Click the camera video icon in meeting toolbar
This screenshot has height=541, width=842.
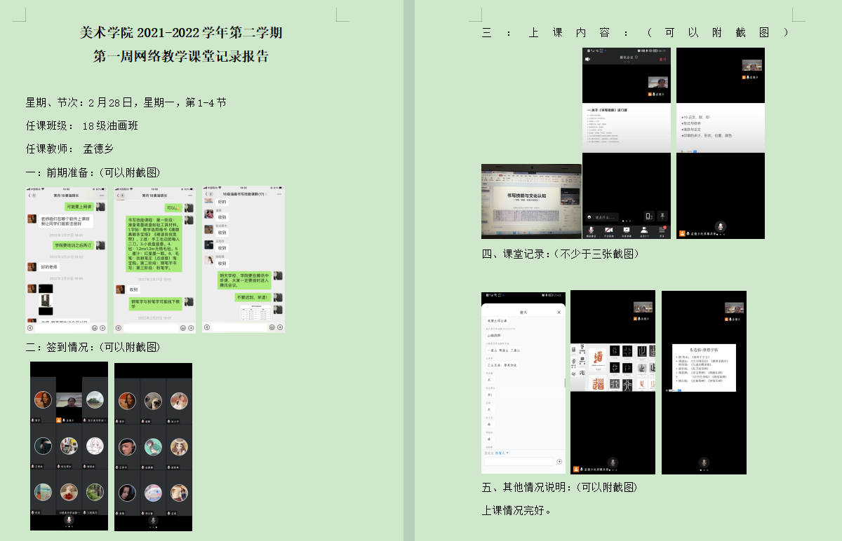click(608, 230)
